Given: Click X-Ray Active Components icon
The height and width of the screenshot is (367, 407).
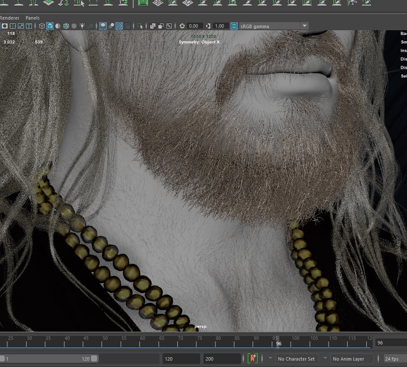Looking at the screenshot, I should (161, 26).
